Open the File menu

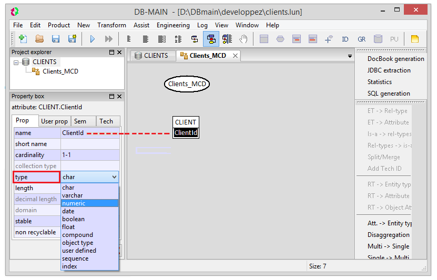pos(18,25)
